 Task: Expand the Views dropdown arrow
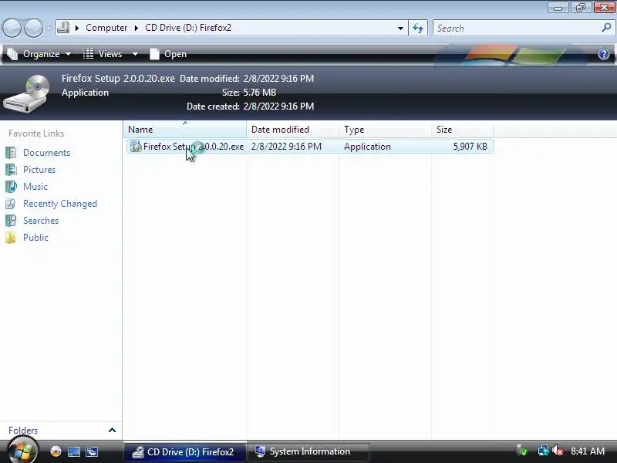pos(135,54)
